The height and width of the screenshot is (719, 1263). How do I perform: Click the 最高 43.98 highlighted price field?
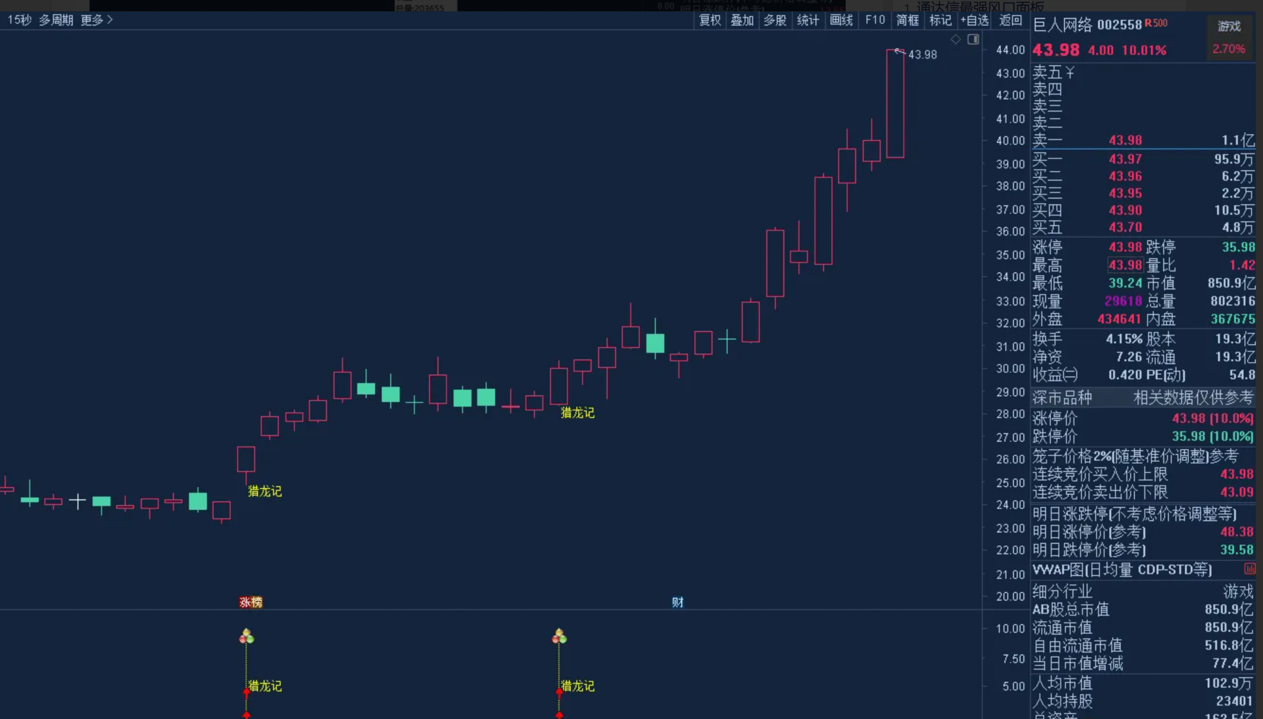pos(1125,265)
